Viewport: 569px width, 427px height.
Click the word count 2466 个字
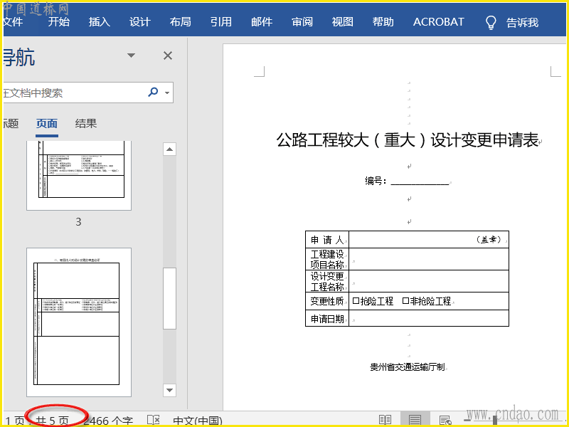tap(108, 421)
